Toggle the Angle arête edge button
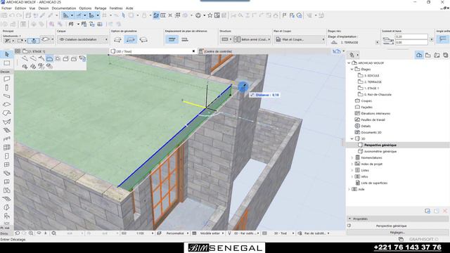This screenshot has width=450, height=253. pyautogui.click(x=443, y=39)
